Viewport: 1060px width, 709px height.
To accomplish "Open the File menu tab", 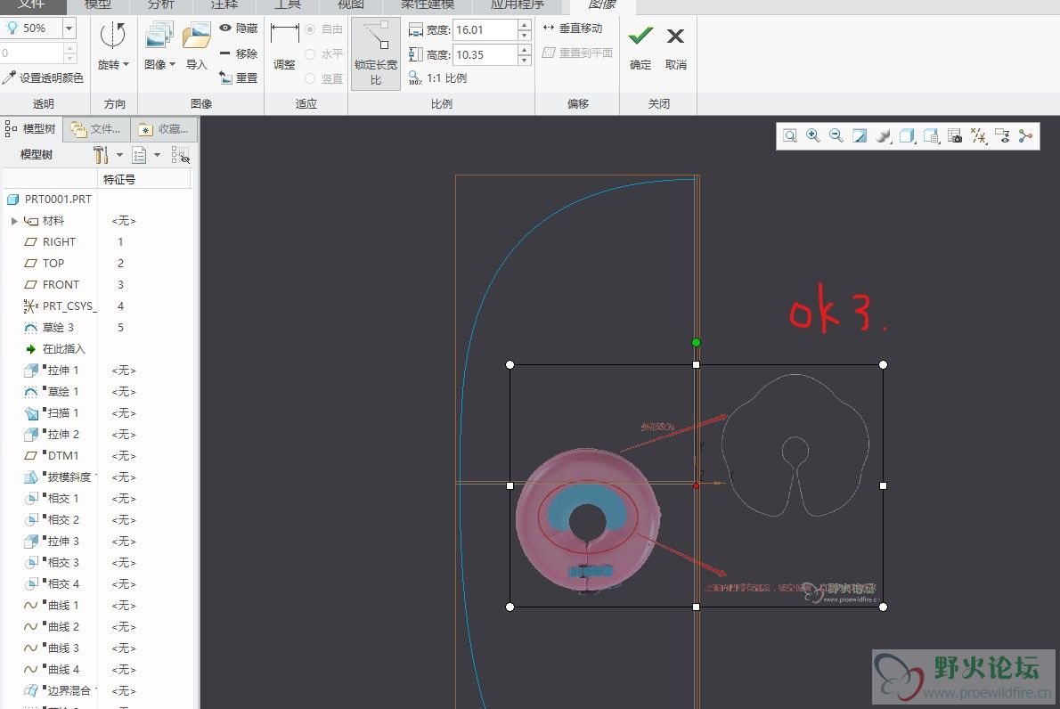I will point(31,5).
